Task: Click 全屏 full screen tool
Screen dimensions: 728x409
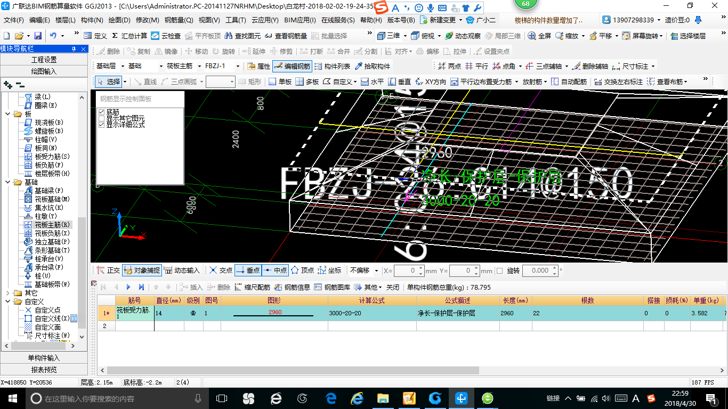Action: pos(540,36)
